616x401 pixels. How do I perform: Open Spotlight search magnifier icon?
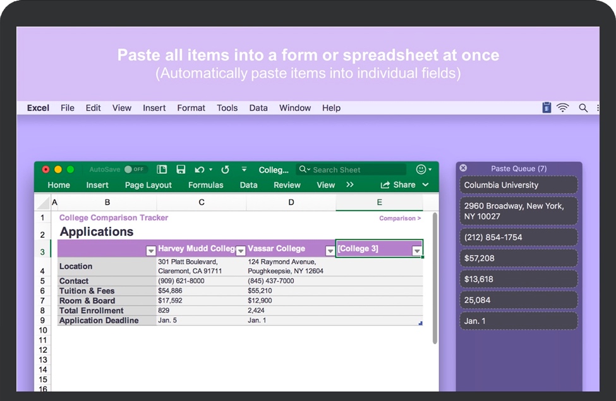click(x=583, y=108)
